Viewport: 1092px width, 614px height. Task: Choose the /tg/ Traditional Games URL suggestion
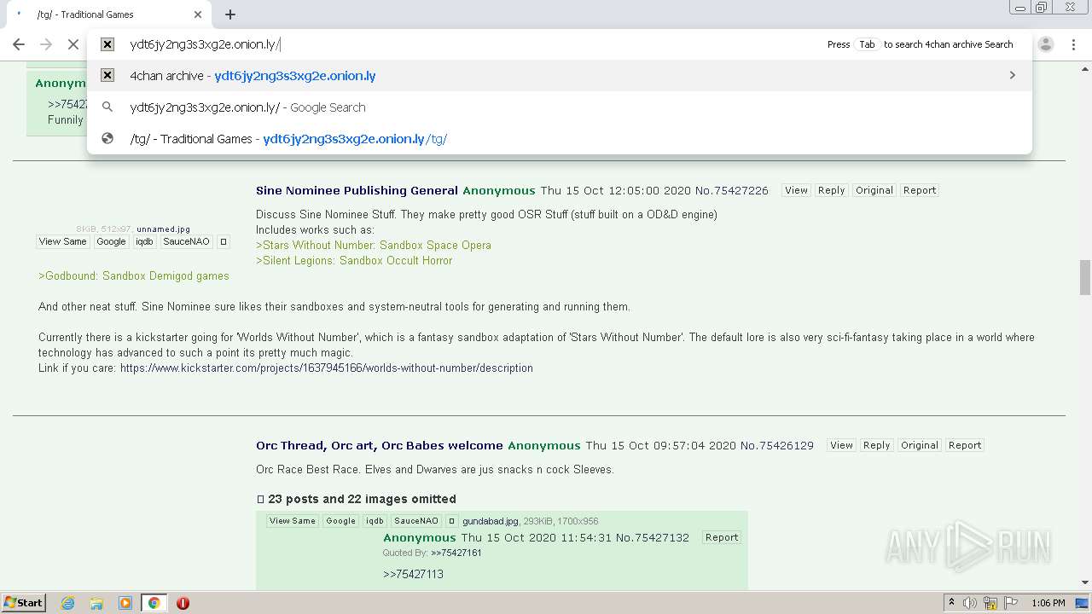tap(560, 139)
